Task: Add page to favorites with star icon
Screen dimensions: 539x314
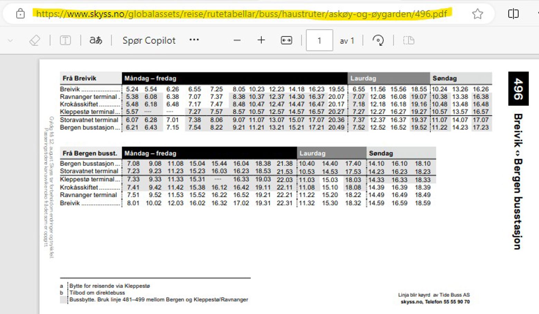Action: point(477,14)
